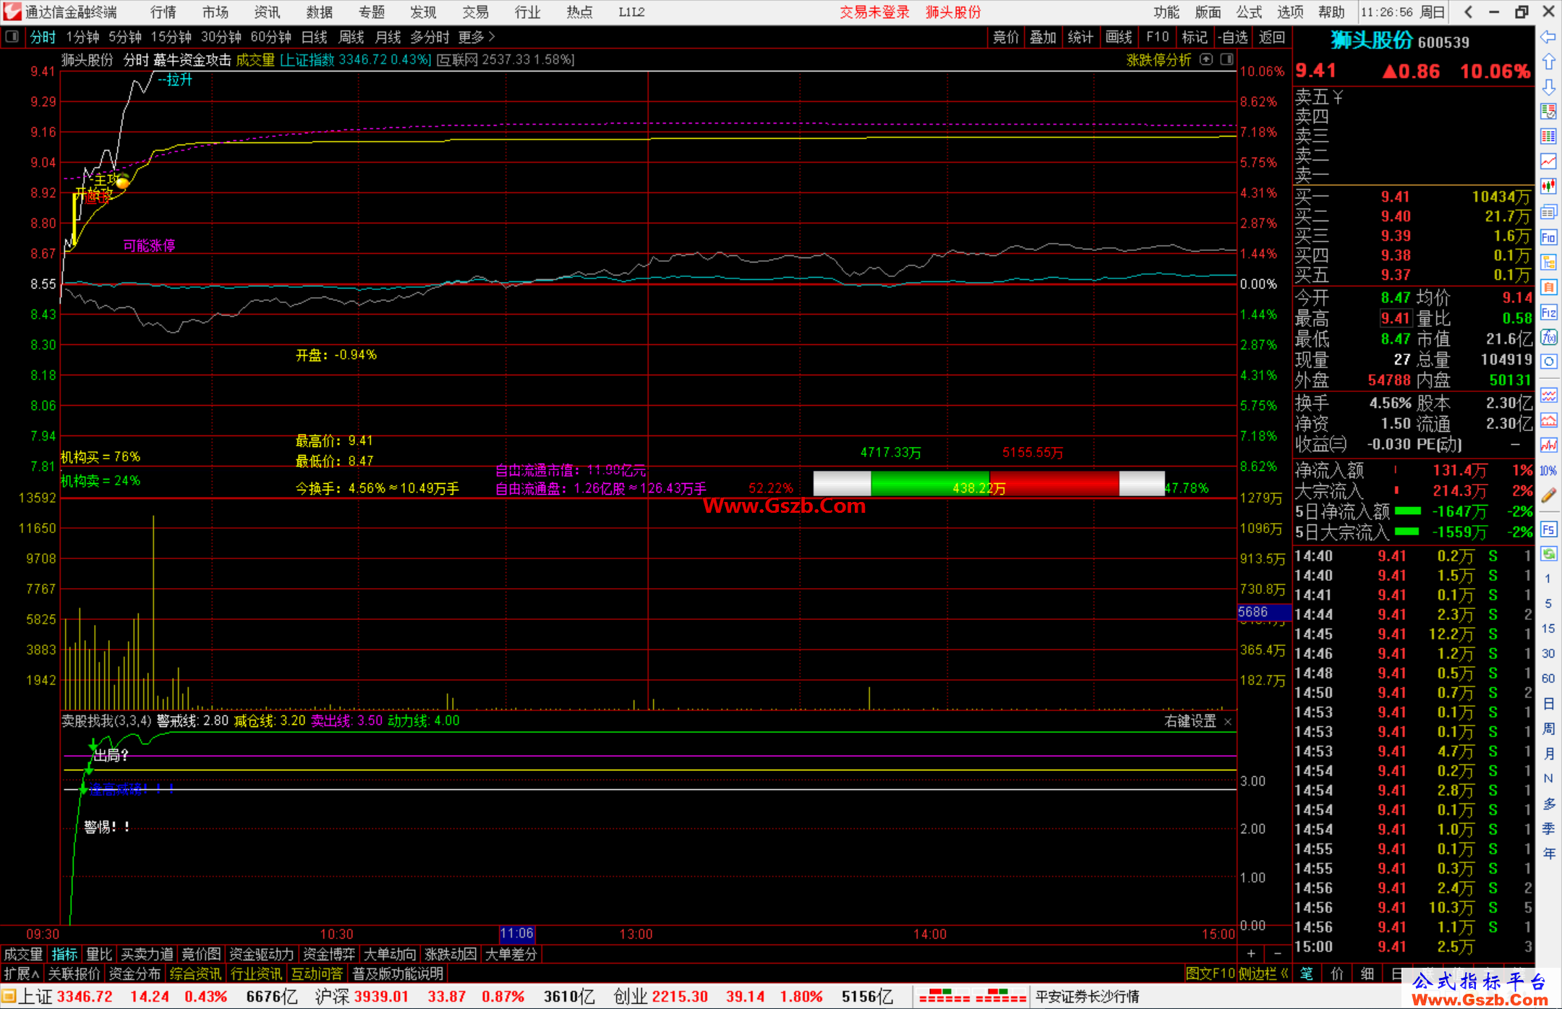Close the indicator panel with X
Viewport: 1562px width, 1009px height.
coord(1228,722)
